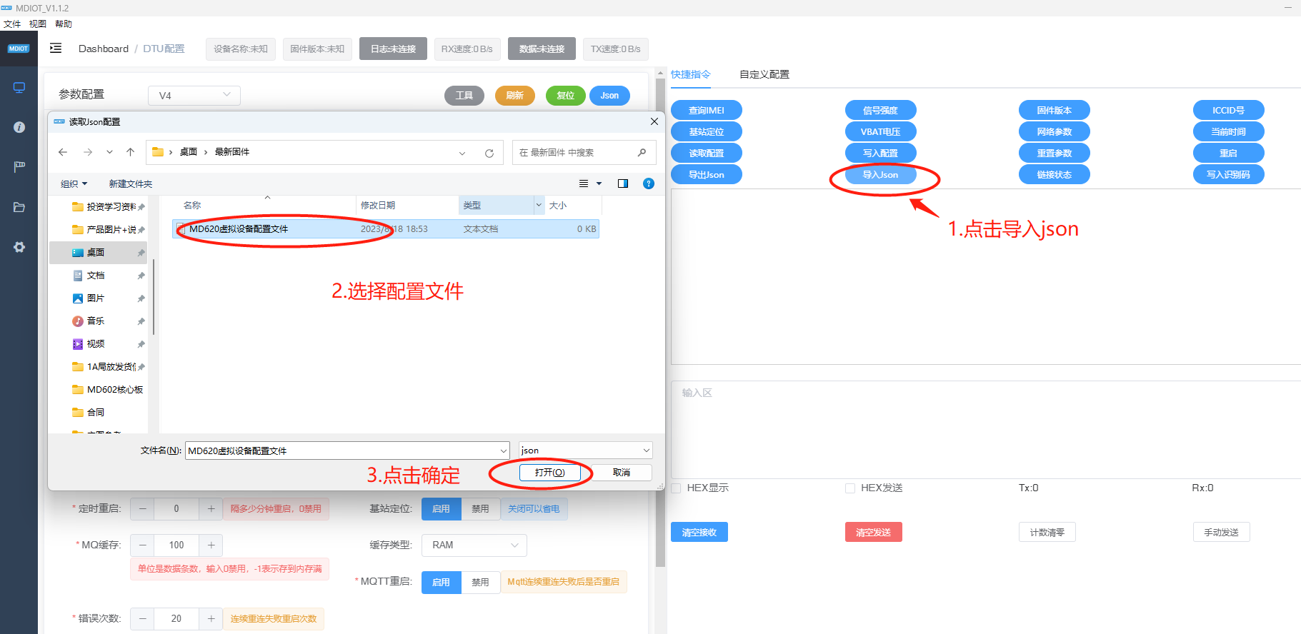
Task: Increase the MQ缓存 value with plus
Action: (x=211, y=545)
